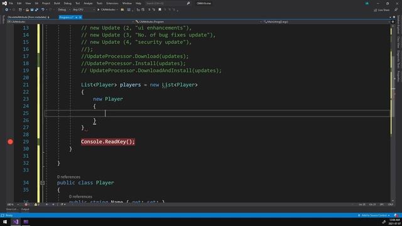Viewport: 402px width, 226px height.
Task: Click the error count indicator below the editor
Action: [x=27, y=205]
